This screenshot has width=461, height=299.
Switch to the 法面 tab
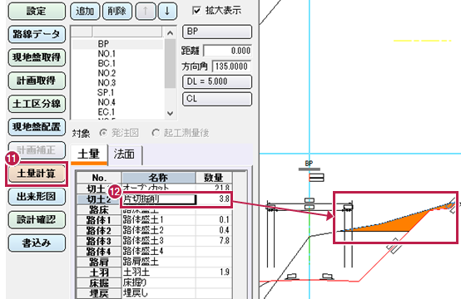click(124, 154)
